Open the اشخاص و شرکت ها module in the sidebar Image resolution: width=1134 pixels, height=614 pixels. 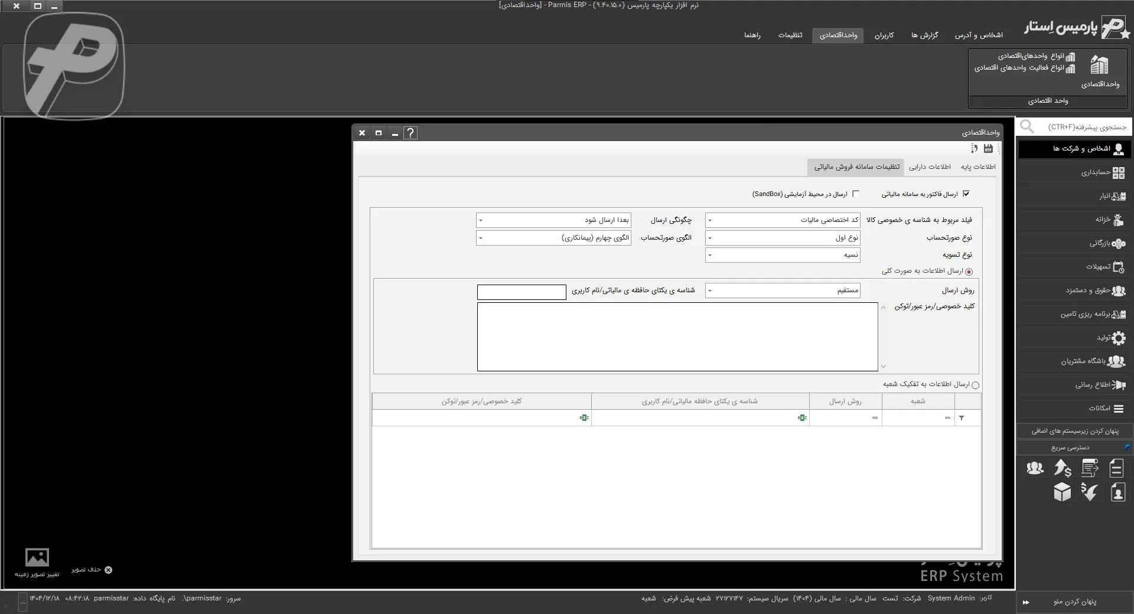[x=1074, y=149]
